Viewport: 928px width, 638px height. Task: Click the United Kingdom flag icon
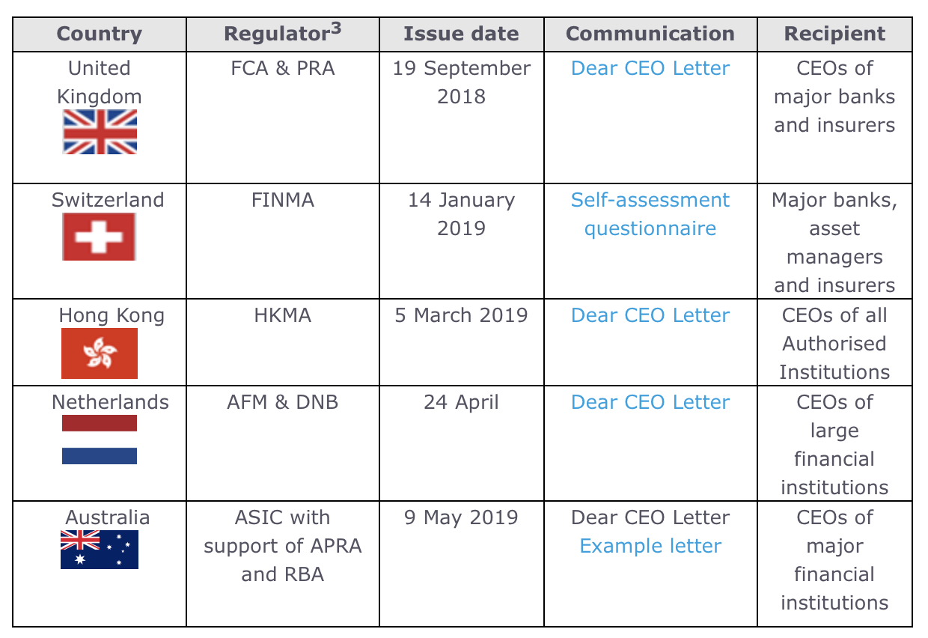100,132
